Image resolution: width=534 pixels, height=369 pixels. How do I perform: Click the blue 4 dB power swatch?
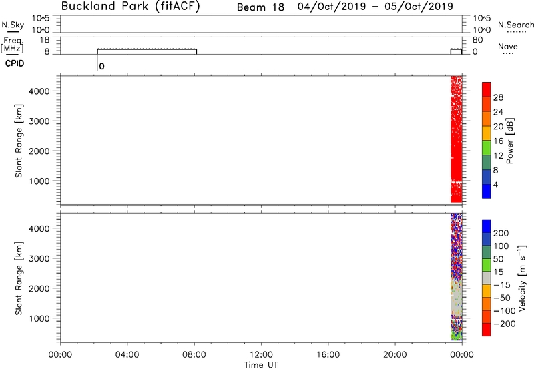pos(487,191)
